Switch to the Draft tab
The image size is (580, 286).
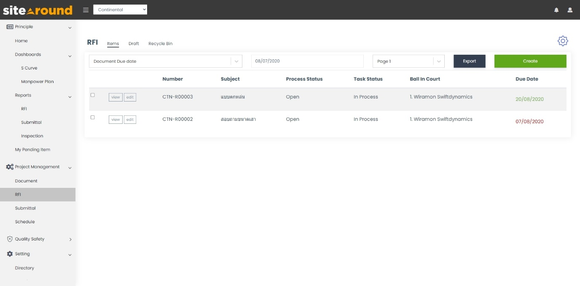point(134,43)
